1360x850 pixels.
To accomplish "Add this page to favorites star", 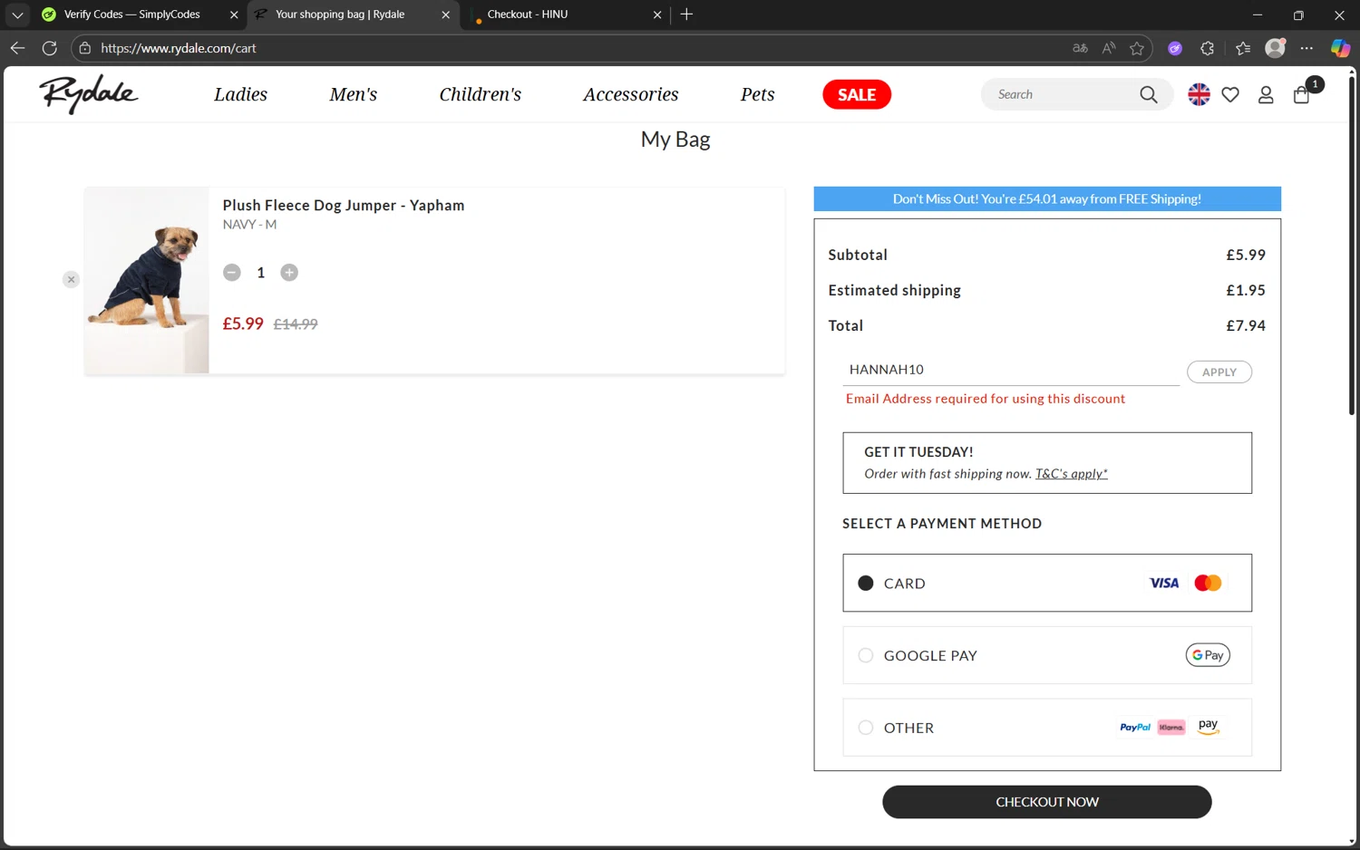I will tap(1137, 48).
